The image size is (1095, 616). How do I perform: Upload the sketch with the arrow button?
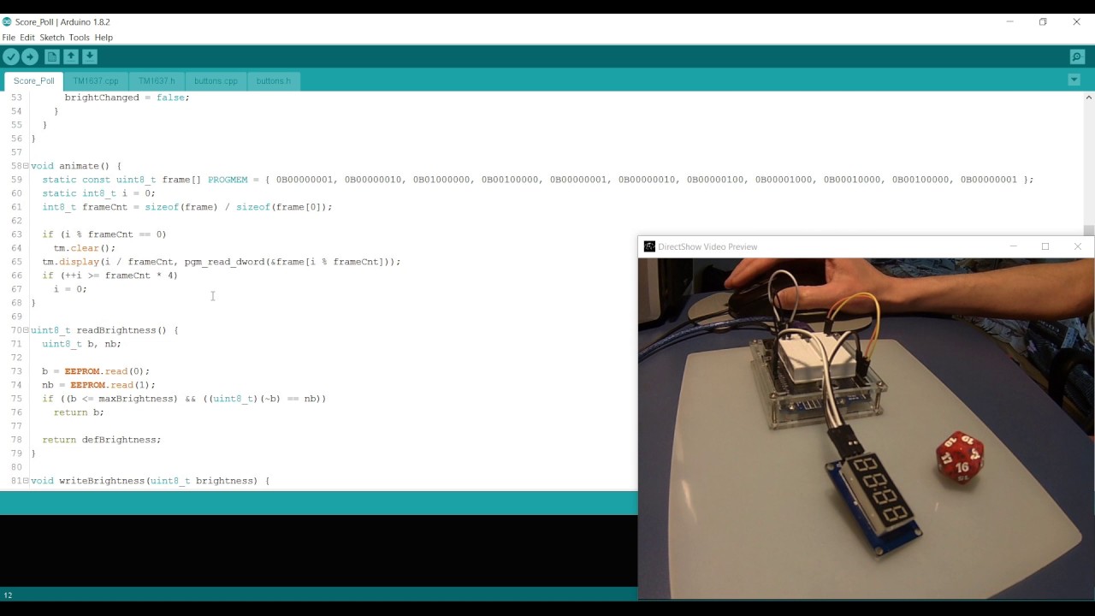tap(30, 57)
